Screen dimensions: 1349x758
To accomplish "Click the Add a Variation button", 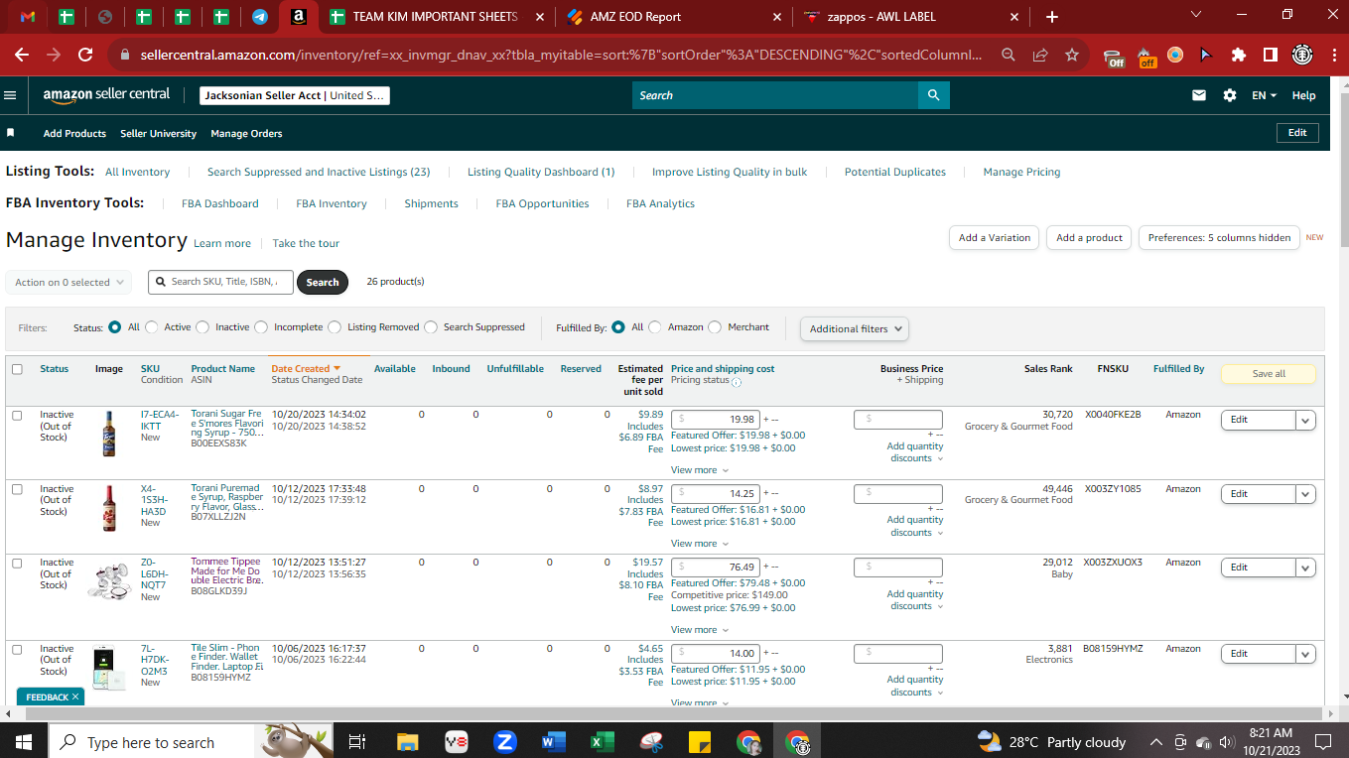I will coord(995,237).
